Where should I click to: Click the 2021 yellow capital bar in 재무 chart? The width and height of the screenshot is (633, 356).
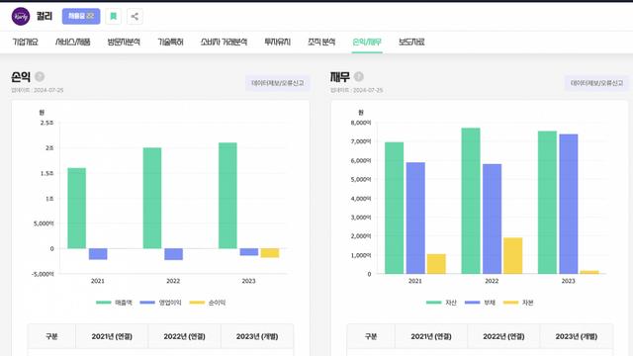click(x=436, y=264)
